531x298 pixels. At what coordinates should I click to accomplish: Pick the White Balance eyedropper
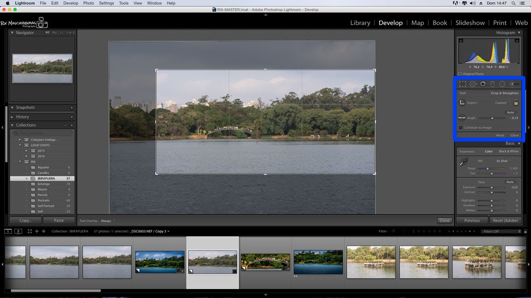pyautogui.click(x=463, y=161)
